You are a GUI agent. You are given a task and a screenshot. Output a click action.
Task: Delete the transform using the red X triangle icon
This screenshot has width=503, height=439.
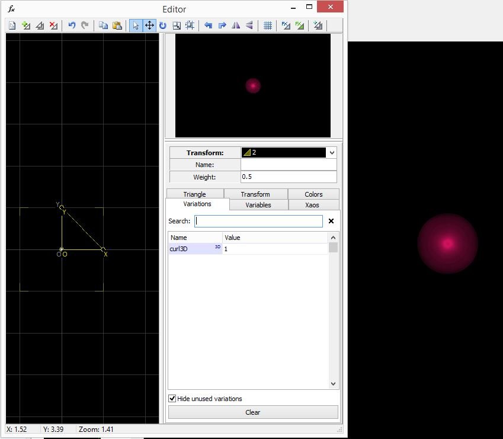(x=53, y=25)
